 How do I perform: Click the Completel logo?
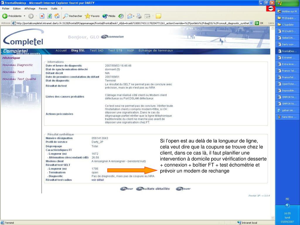[x=23, y=37]
